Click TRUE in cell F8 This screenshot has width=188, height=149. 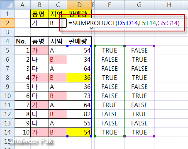coord(110,78)
